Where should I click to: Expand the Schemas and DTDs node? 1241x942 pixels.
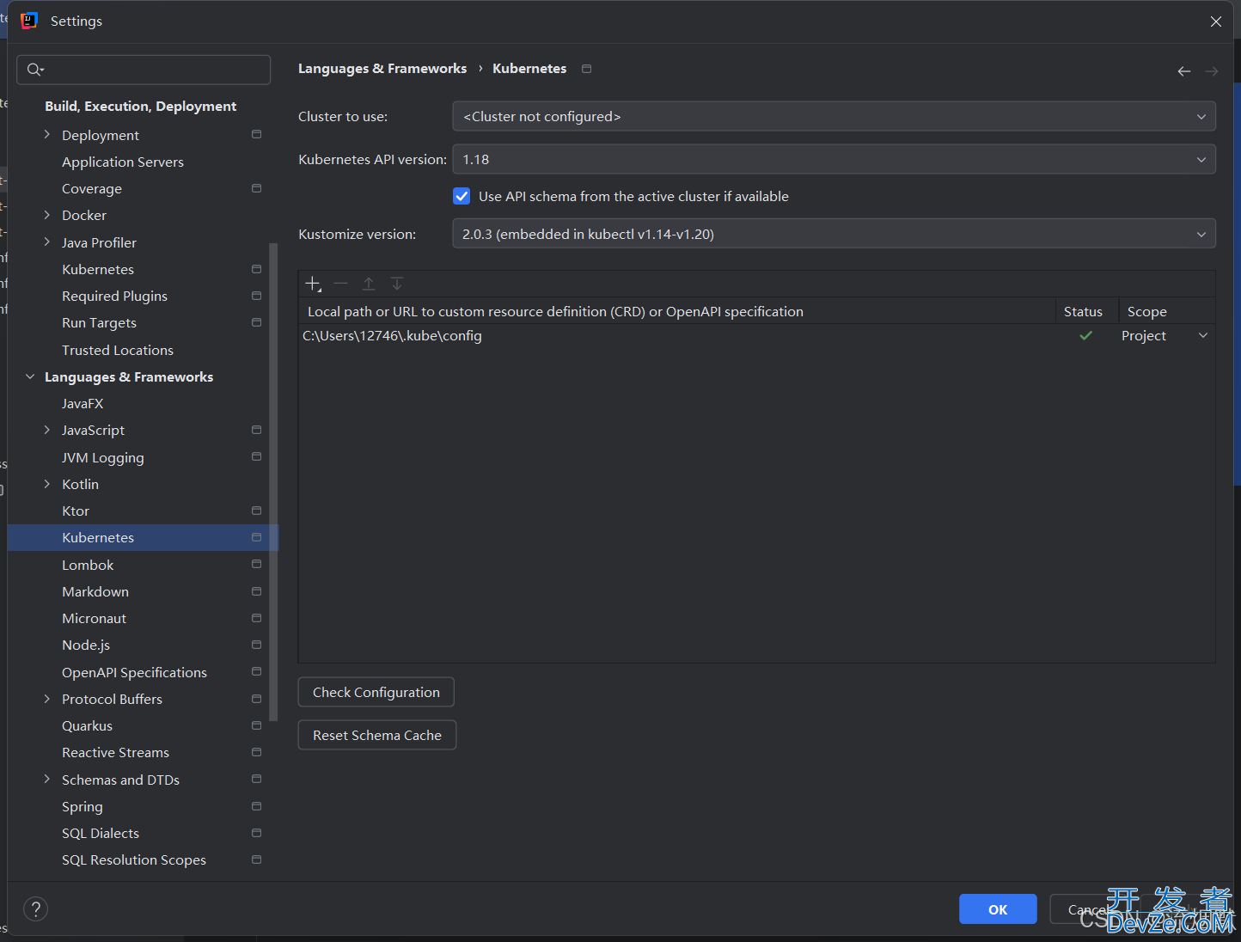coord(47,780)
